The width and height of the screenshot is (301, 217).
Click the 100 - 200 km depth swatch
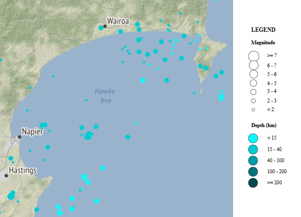tap(253, 172)
